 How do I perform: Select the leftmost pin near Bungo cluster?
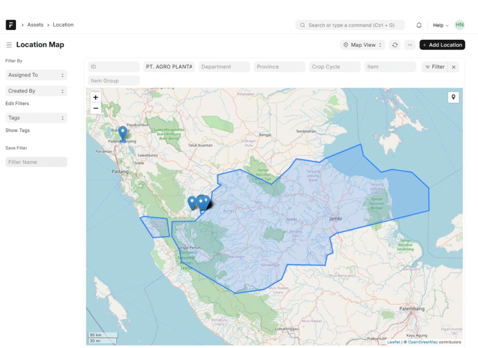point(192,203)
